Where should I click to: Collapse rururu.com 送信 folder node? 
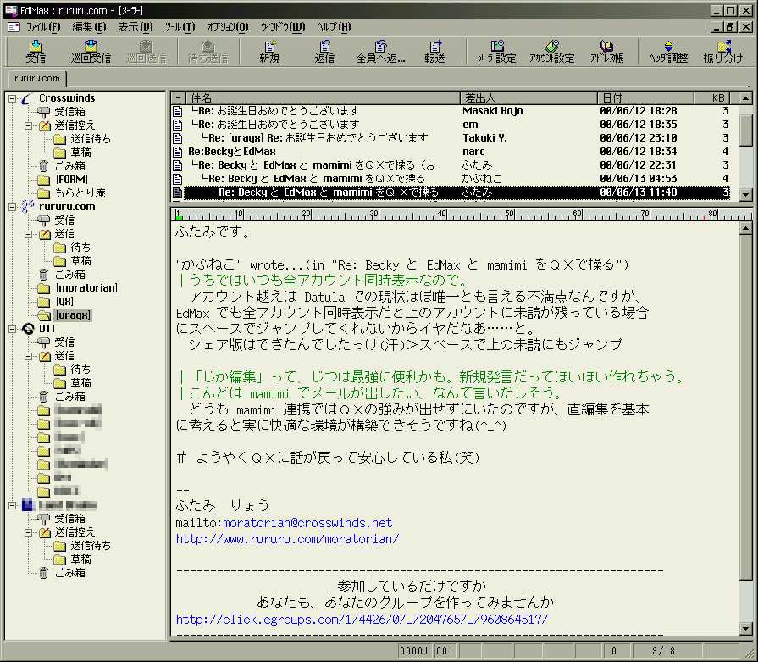(x=28, y=234)
